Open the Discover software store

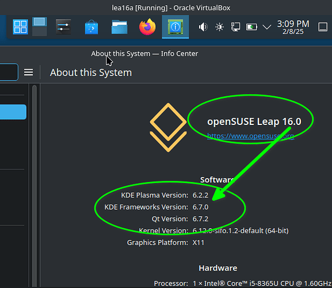[91, 27]
